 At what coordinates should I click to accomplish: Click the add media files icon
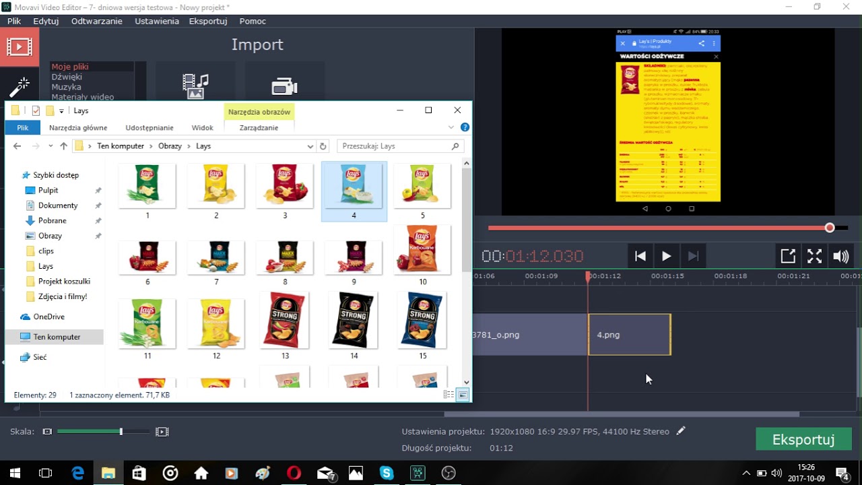(195, 86)
